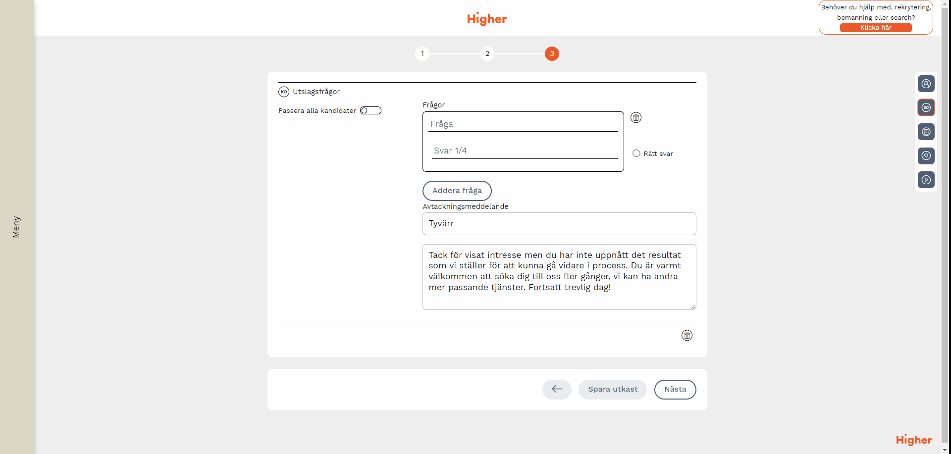Screen dimensions: 951x454
Task: Select the KO knockout questions sidebar icon
Action: point(926,107)
